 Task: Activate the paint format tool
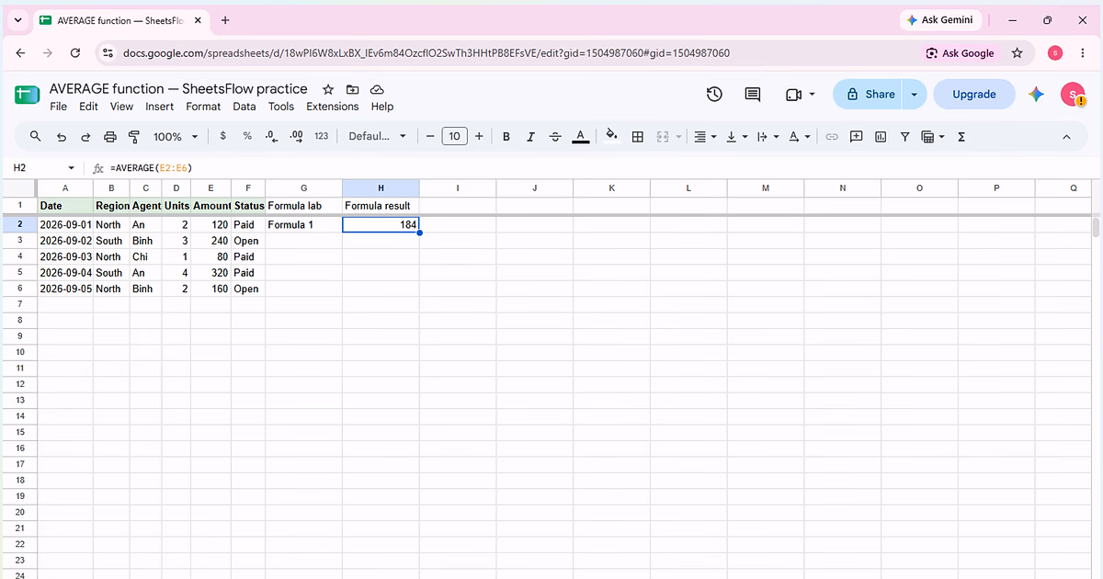134,136
